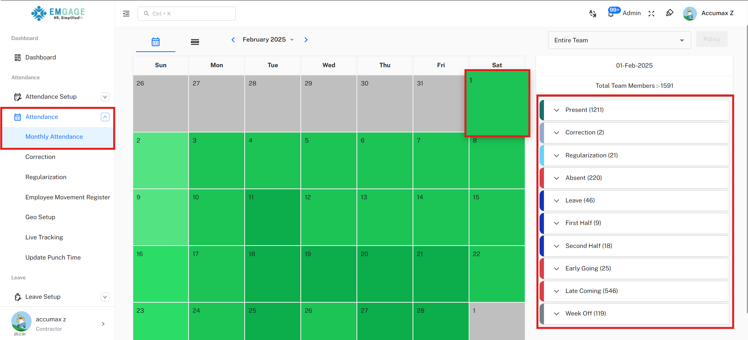The height and width of the screenshot is (340, 748).
Task: Open the Live Tracking page
Action: coord(44,237)
